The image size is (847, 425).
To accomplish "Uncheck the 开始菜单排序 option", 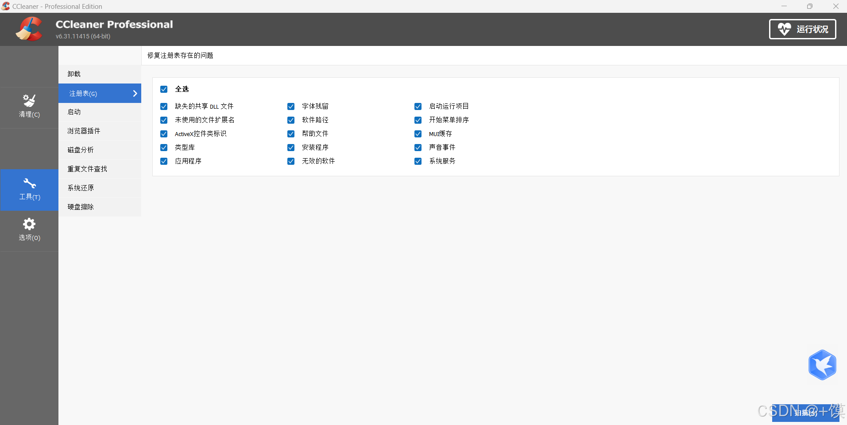I will tap(418, 120).
